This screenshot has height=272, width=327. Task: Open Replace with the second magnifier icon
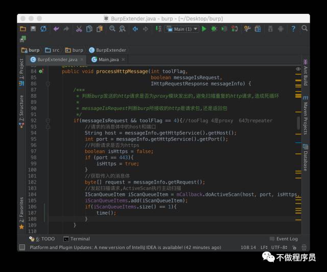coord(122,29)
